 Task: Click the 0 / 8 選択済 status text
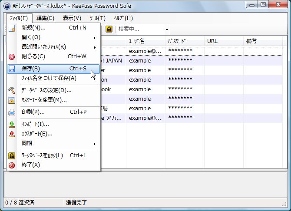(x=20, y=203)
